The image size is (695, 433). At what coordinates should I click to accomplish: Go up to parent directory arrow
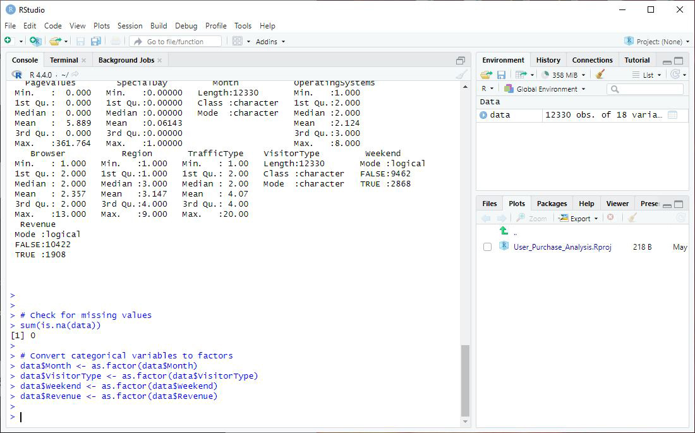pos(504,231)
